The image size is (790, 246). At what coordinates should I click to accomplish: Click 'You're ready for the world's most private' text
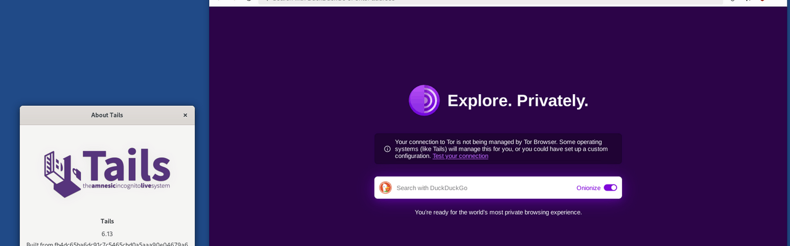[x=498, y=212]
